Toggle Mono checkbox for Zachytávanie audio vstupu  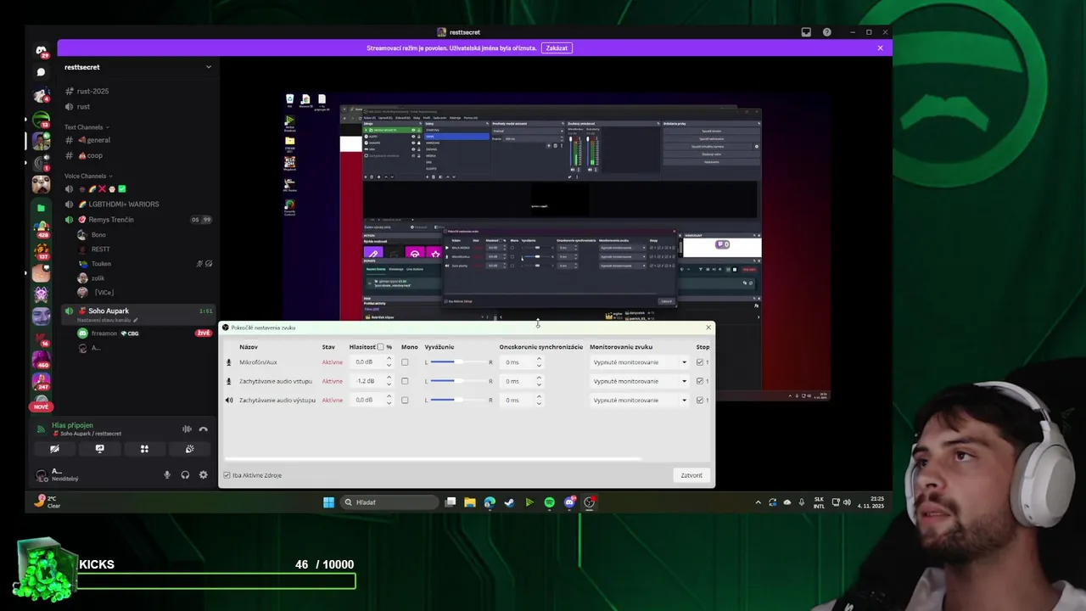pyautogui.click(x=405, y=381)
